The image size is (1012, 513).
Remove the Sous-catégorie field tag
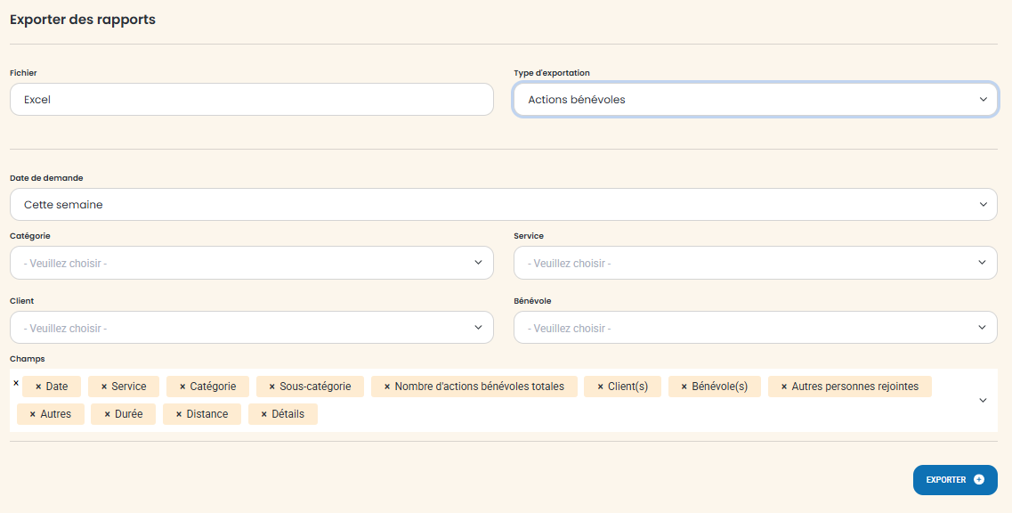[272, 387]
